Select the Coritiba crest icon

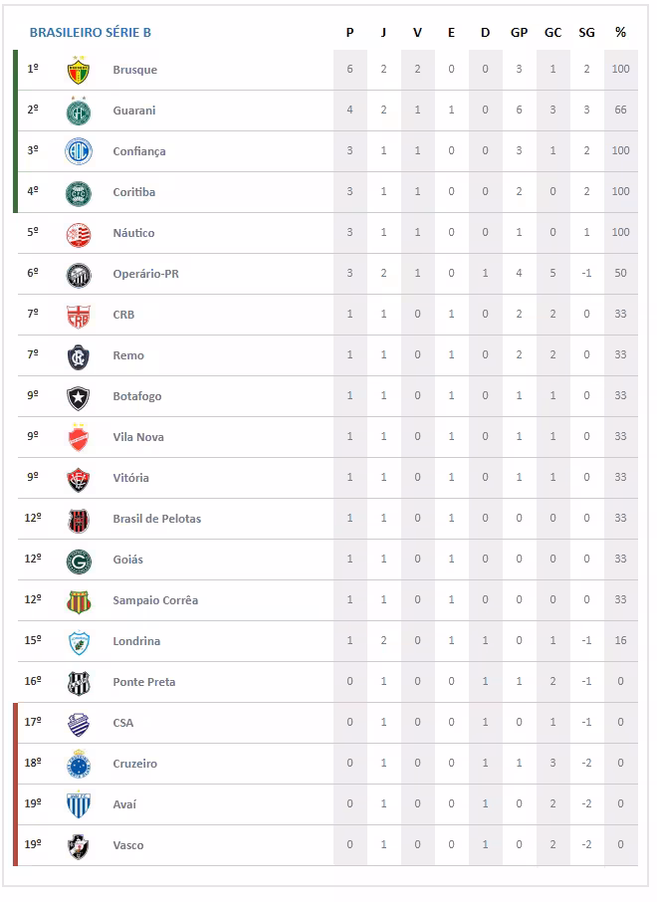[x=79, y=193]
